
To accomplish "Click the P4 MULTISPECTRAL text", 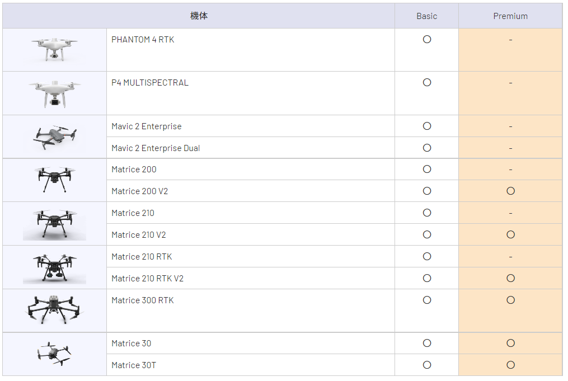I will click(x=150, y=83).
